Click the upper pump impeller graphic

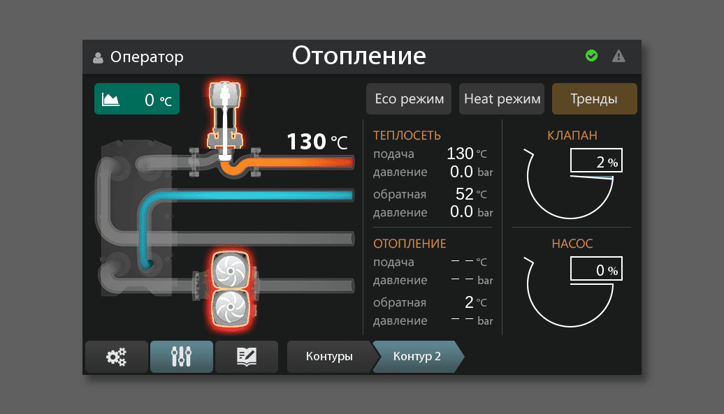[231, 269]
